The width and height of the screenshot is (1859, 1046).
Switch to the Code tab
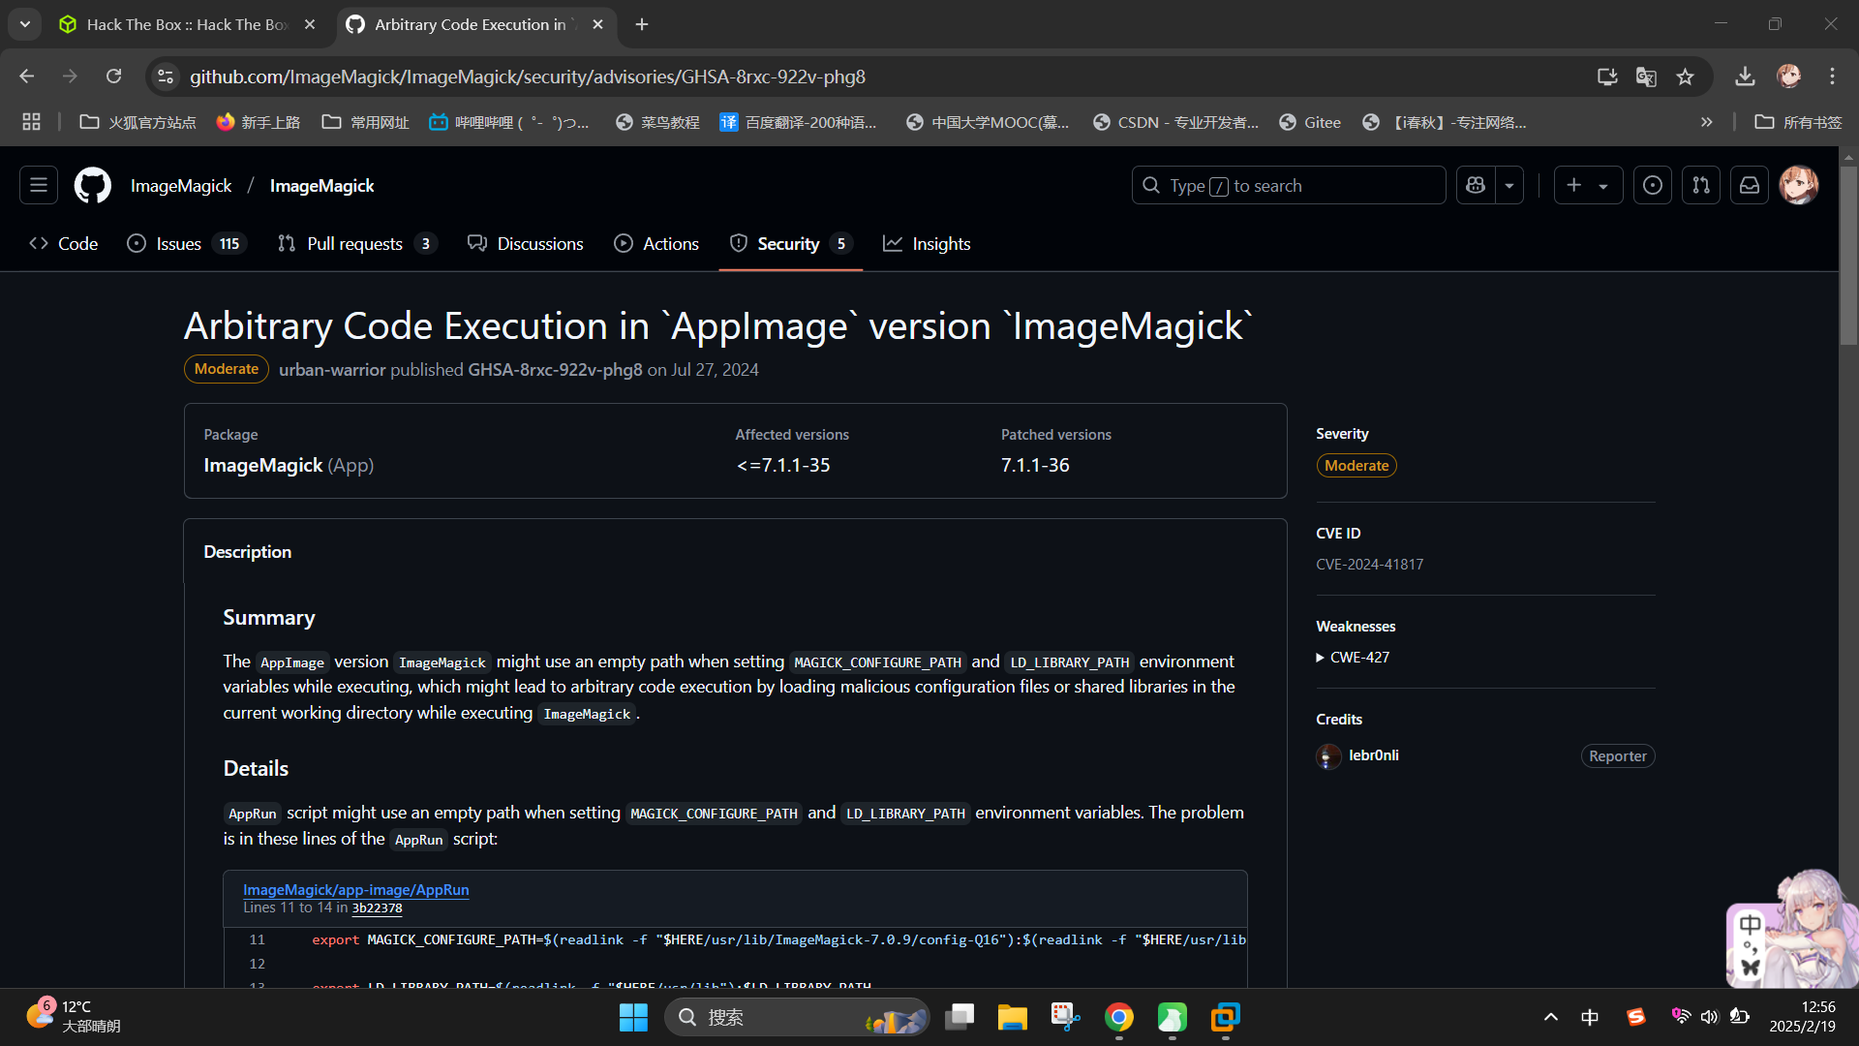(64, 244)
